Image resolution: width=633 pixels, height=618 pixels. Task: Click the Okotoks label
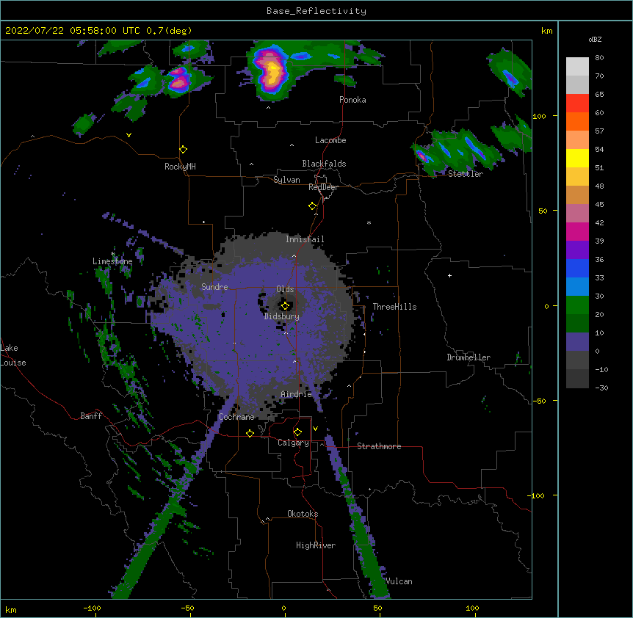point(303,514)
